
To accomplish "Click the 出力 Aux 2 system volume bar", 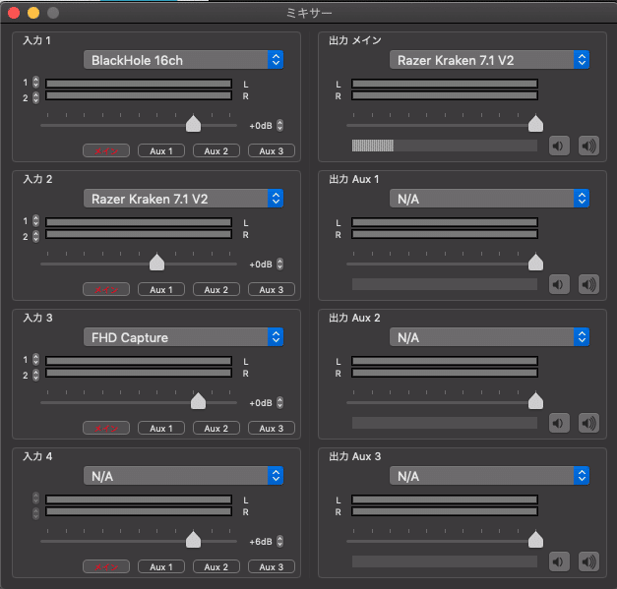I will point(445,423).
